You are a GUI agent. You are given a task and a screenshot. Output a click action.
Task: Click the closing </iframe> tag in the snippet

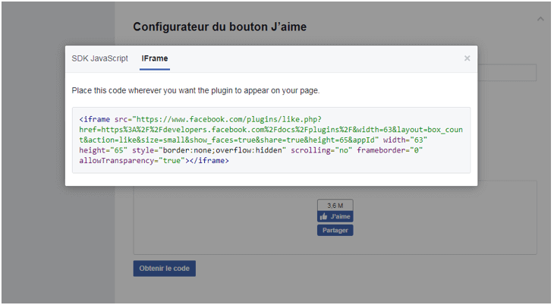pos(209,161)
